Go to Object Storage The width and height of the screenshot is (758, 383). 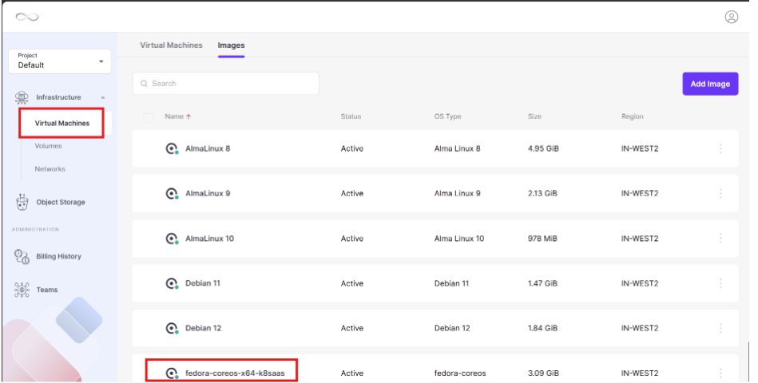pyautogui.click(x=61, y=203)
